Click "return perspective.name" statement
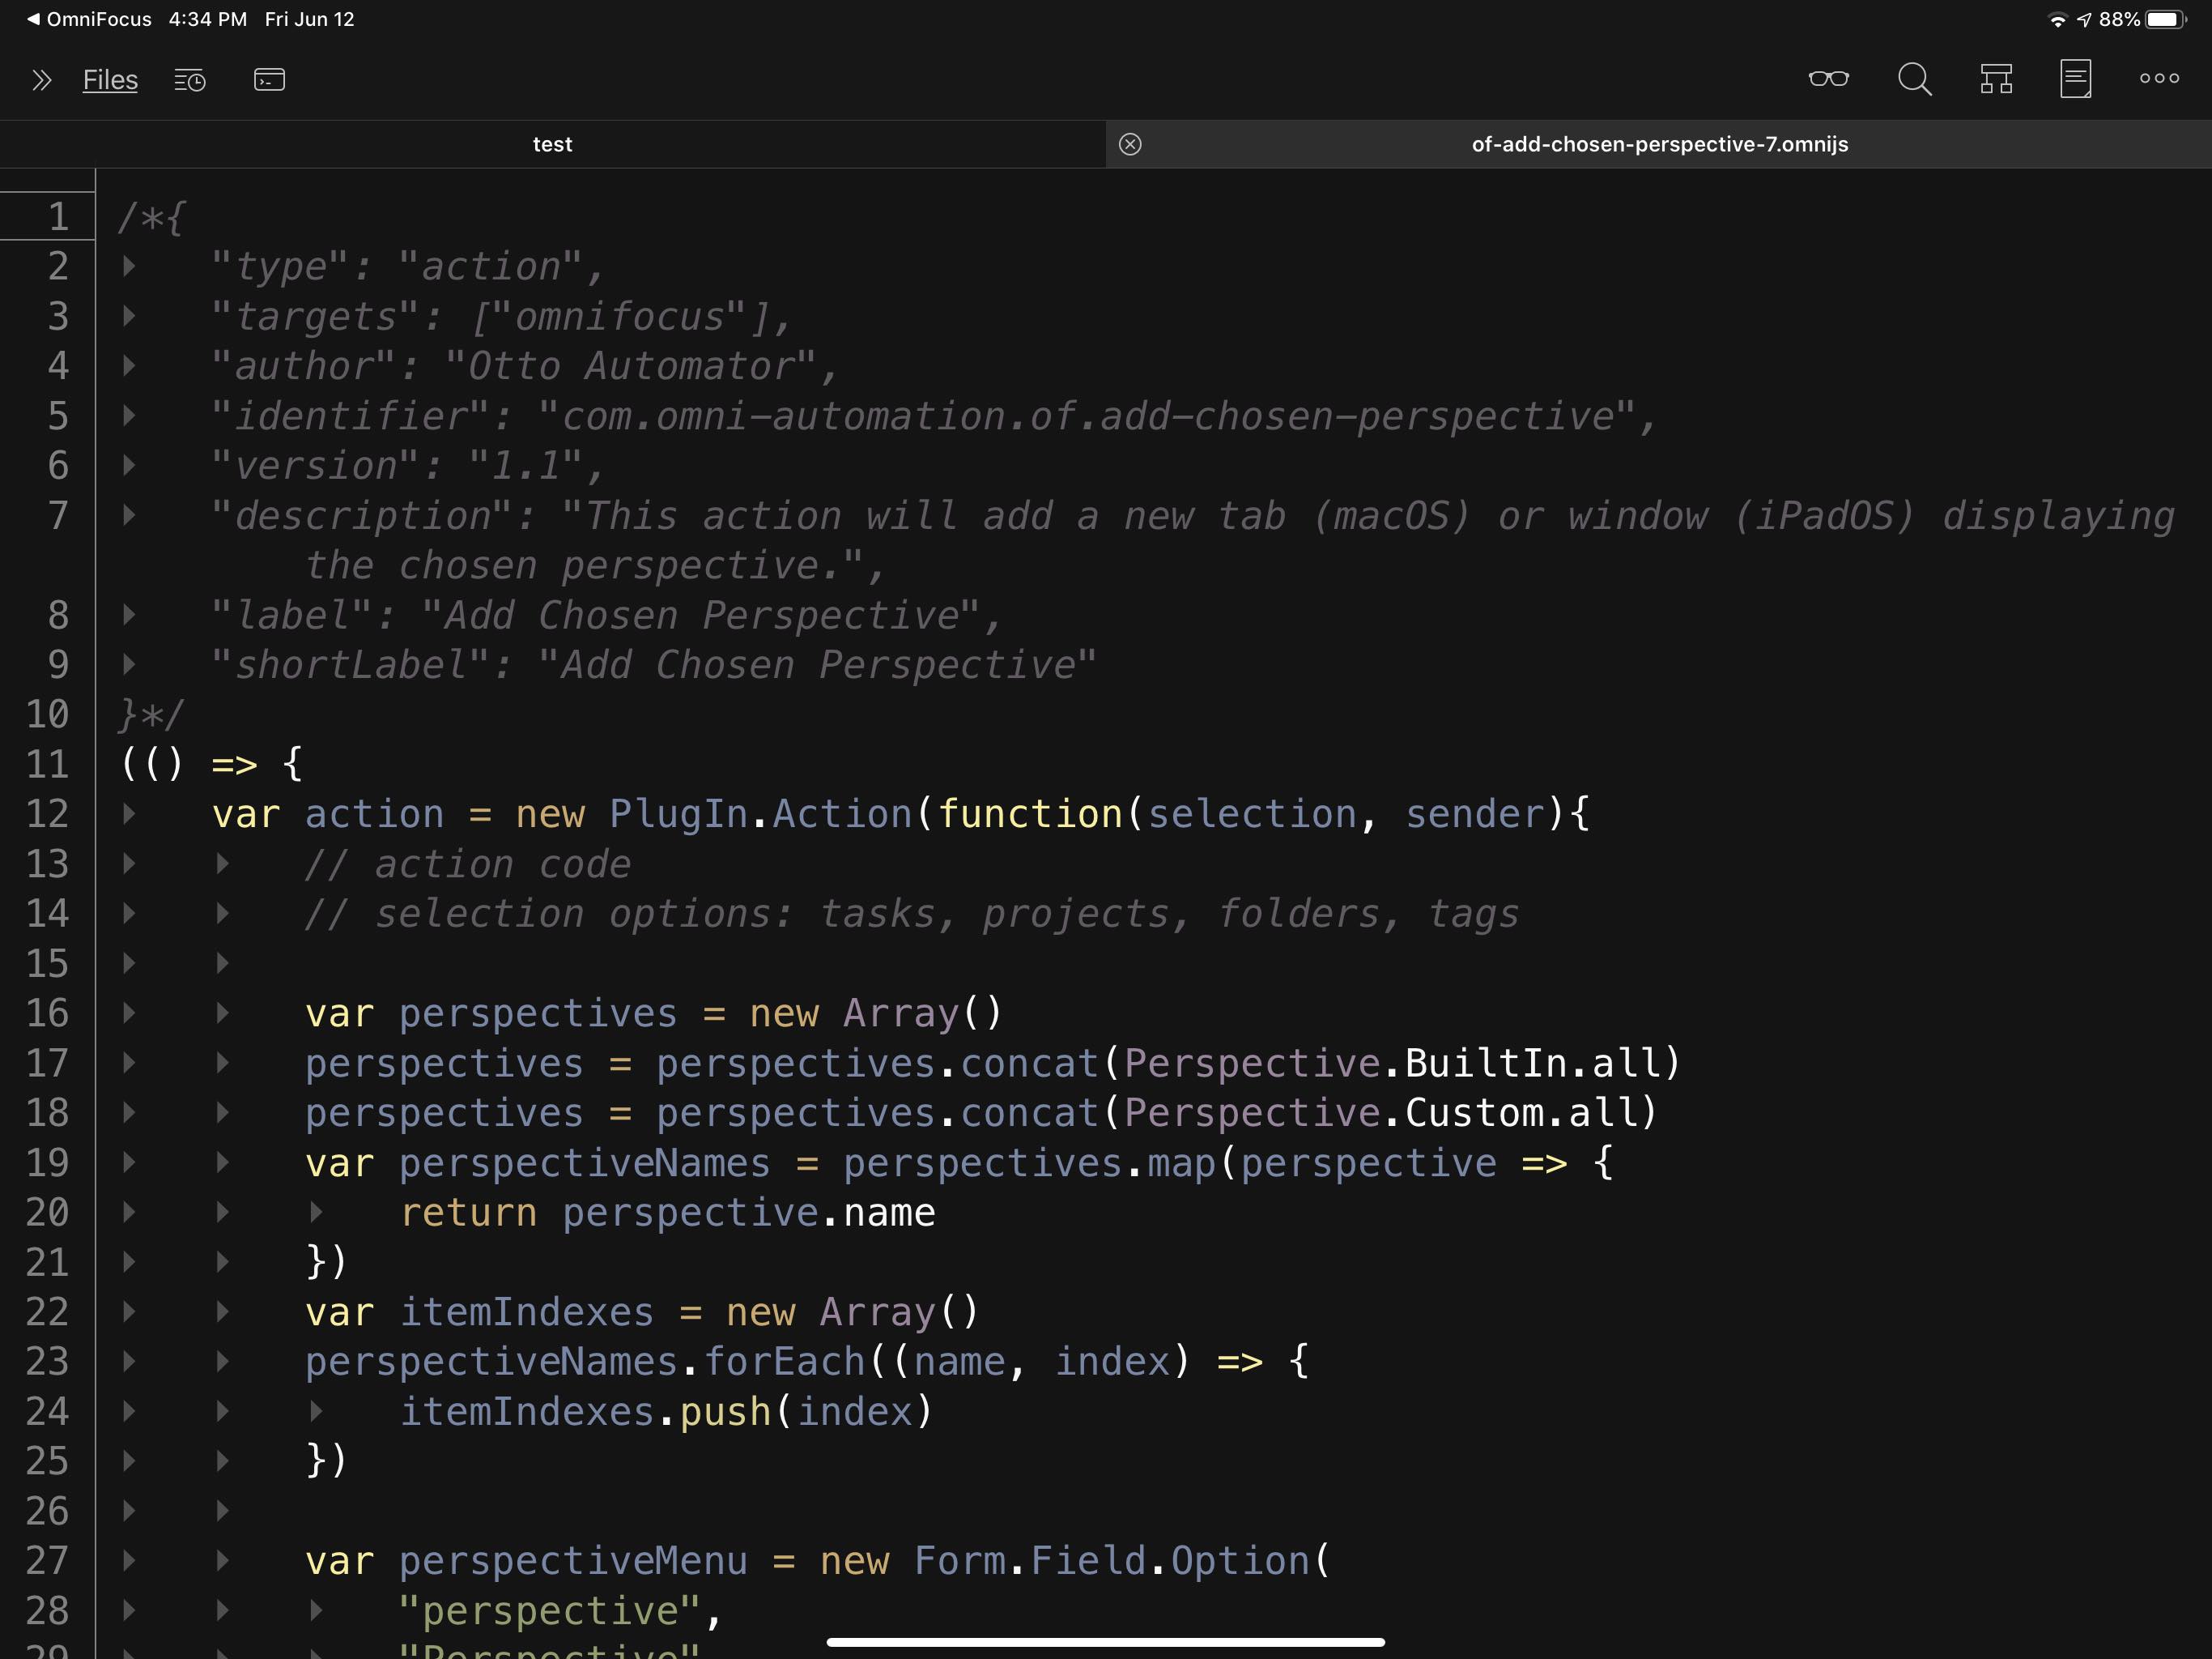Viewport: 2212px width, 1659px height. point(668,1213)
